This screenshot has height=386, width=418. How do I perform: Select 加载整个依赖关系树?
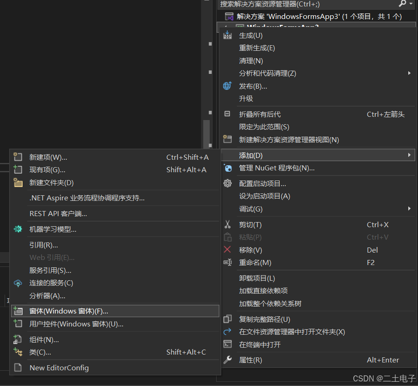point(318,303)
